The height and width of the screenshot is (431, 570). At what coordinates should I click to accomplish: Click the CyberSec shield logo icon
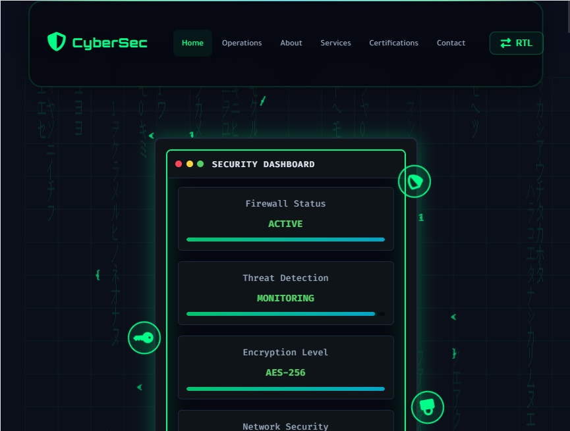tap(57, 41)
